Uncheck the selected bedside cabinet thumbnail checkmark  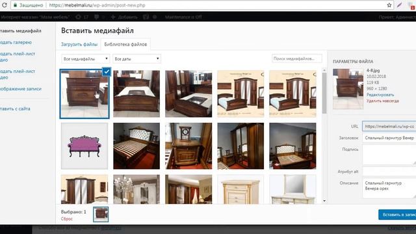coord(107,71)
